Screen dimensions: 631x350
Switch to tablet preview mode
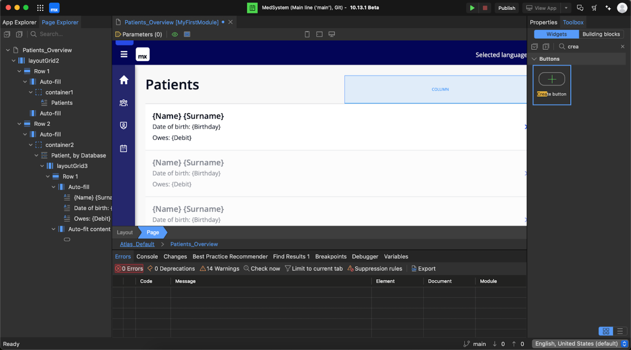pos(319,35)
